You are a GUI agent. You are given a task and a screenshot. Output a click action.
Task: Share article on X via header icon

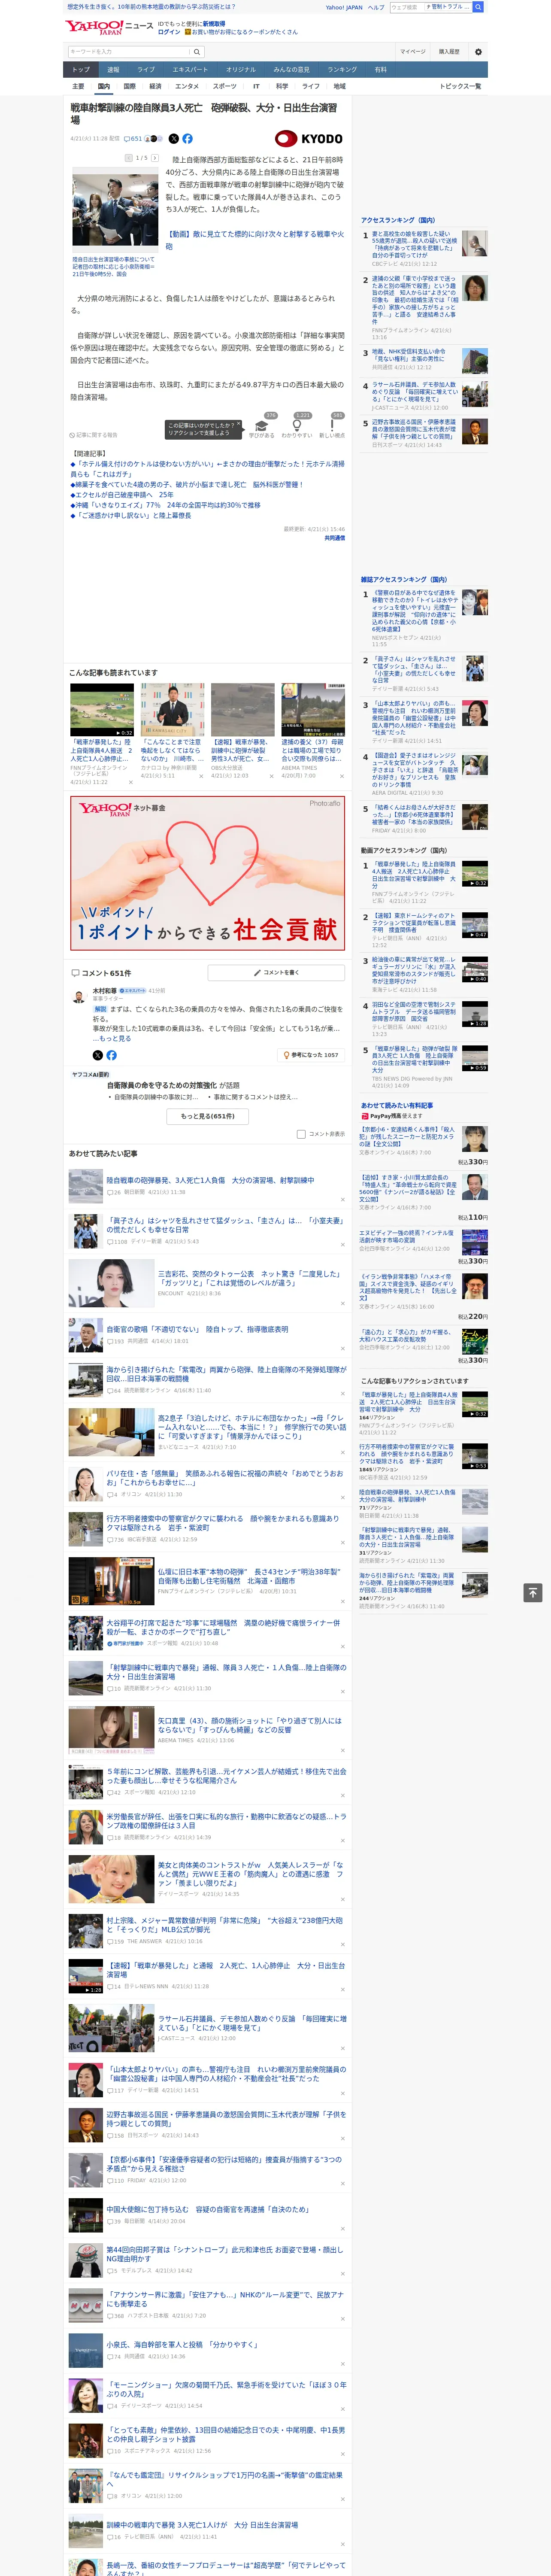pyautogui.click(x=174, y=139)
